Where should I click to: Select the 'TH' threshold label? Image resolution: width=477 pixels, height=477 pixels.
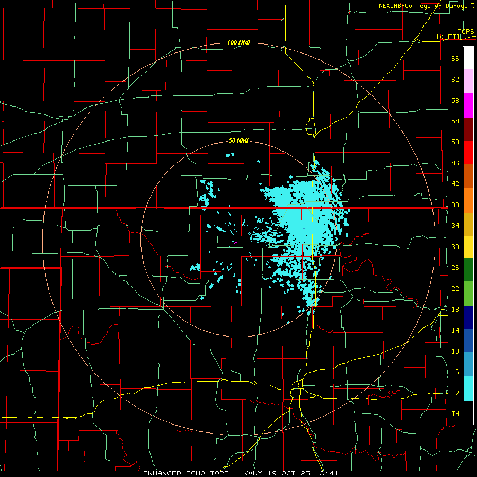tap(455, 414)
